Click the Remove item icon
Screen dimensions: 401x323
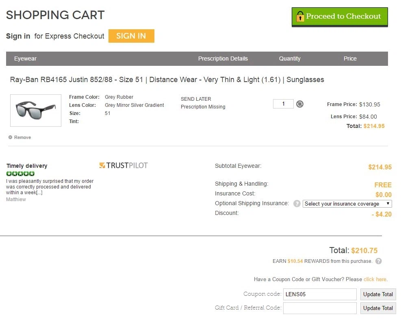tap(10, 137)
